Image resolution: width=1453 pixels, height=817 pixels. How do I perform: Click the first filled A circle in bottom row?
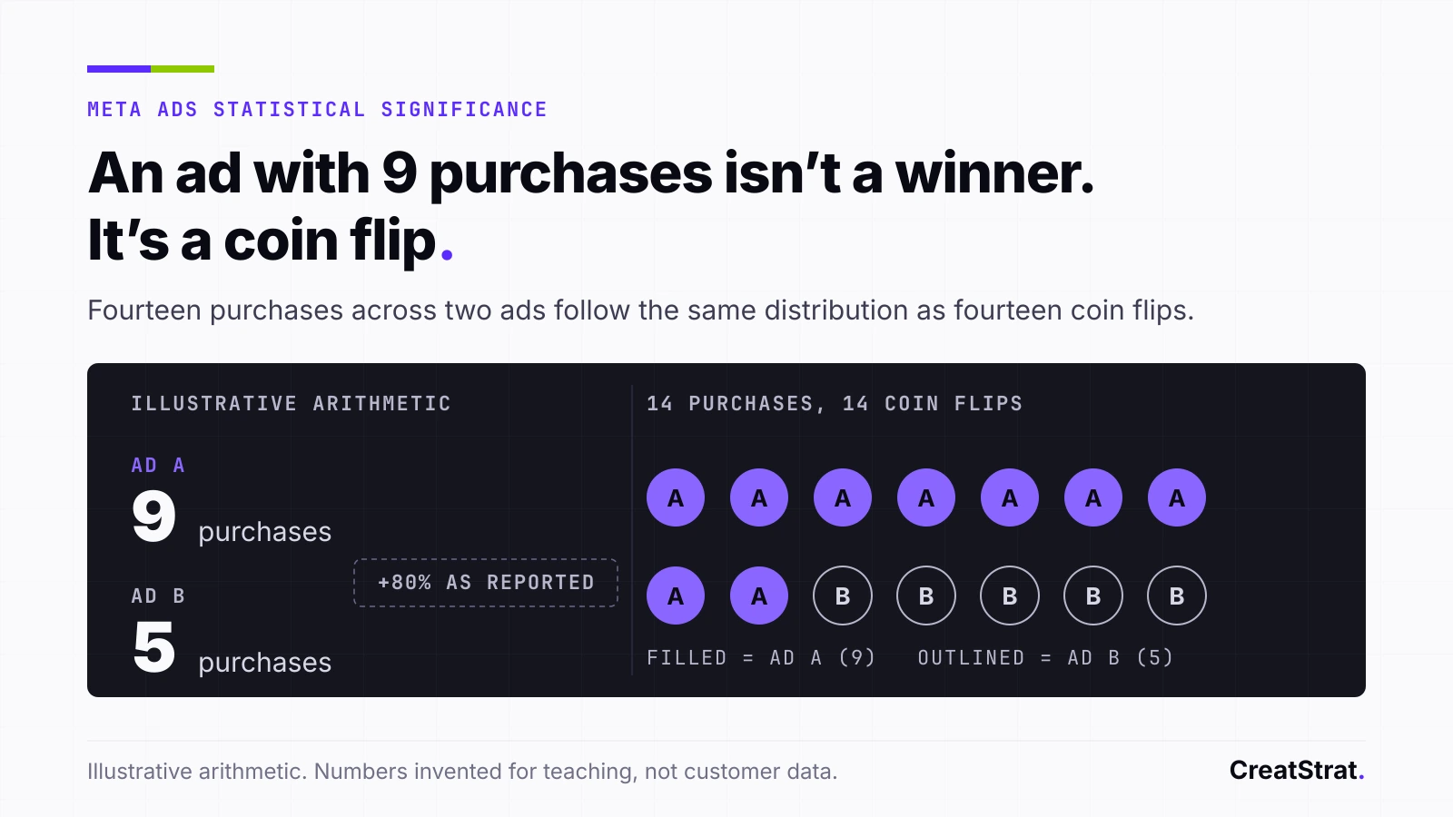pyautogui.click(x=676, y=596)
